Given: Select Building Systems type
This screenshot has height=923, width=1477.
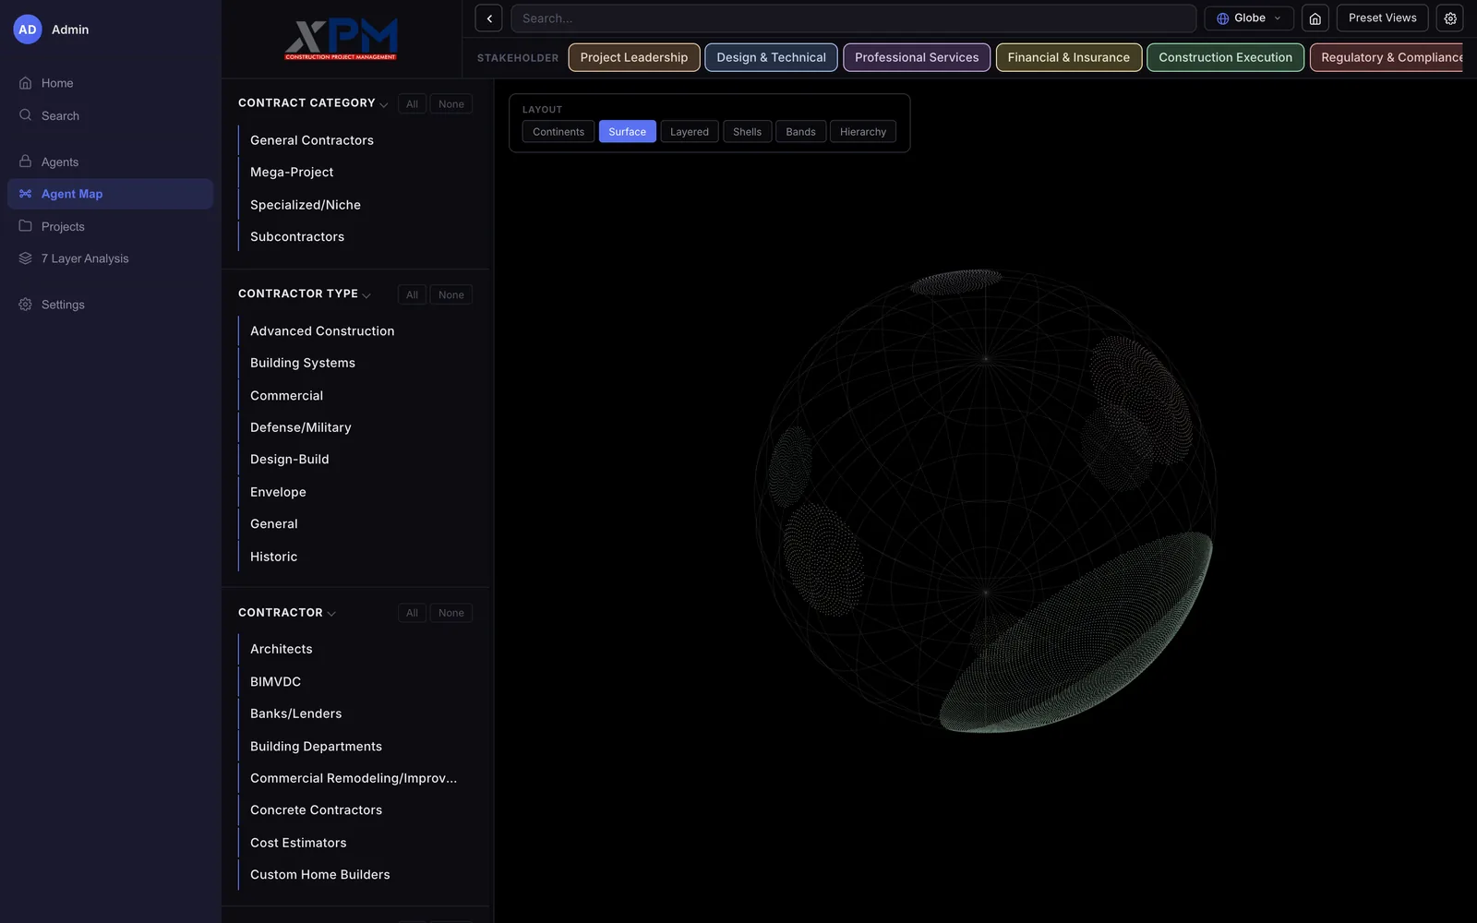Looking at the screenshot, I should tap(354, 364).
